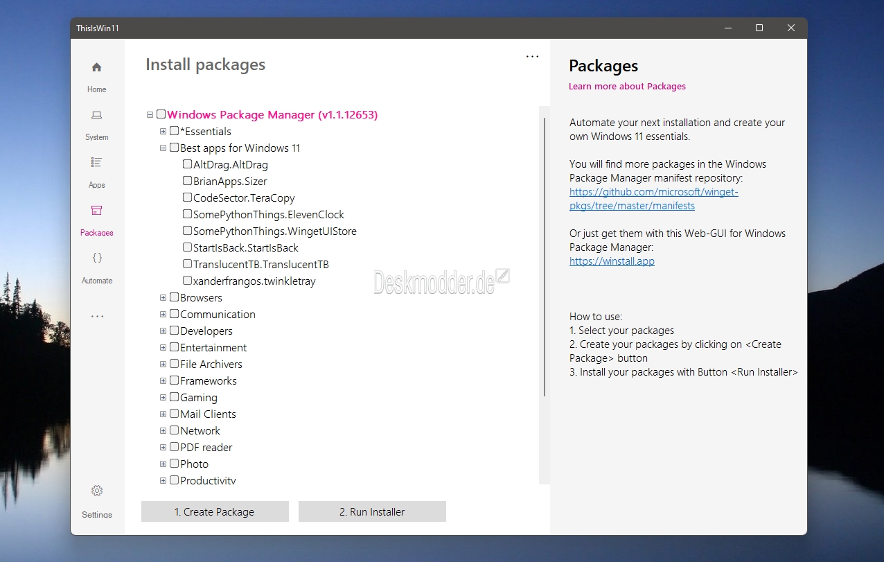Expand the PDF reader node
The image size is (884, 562).
pos(163,447)
